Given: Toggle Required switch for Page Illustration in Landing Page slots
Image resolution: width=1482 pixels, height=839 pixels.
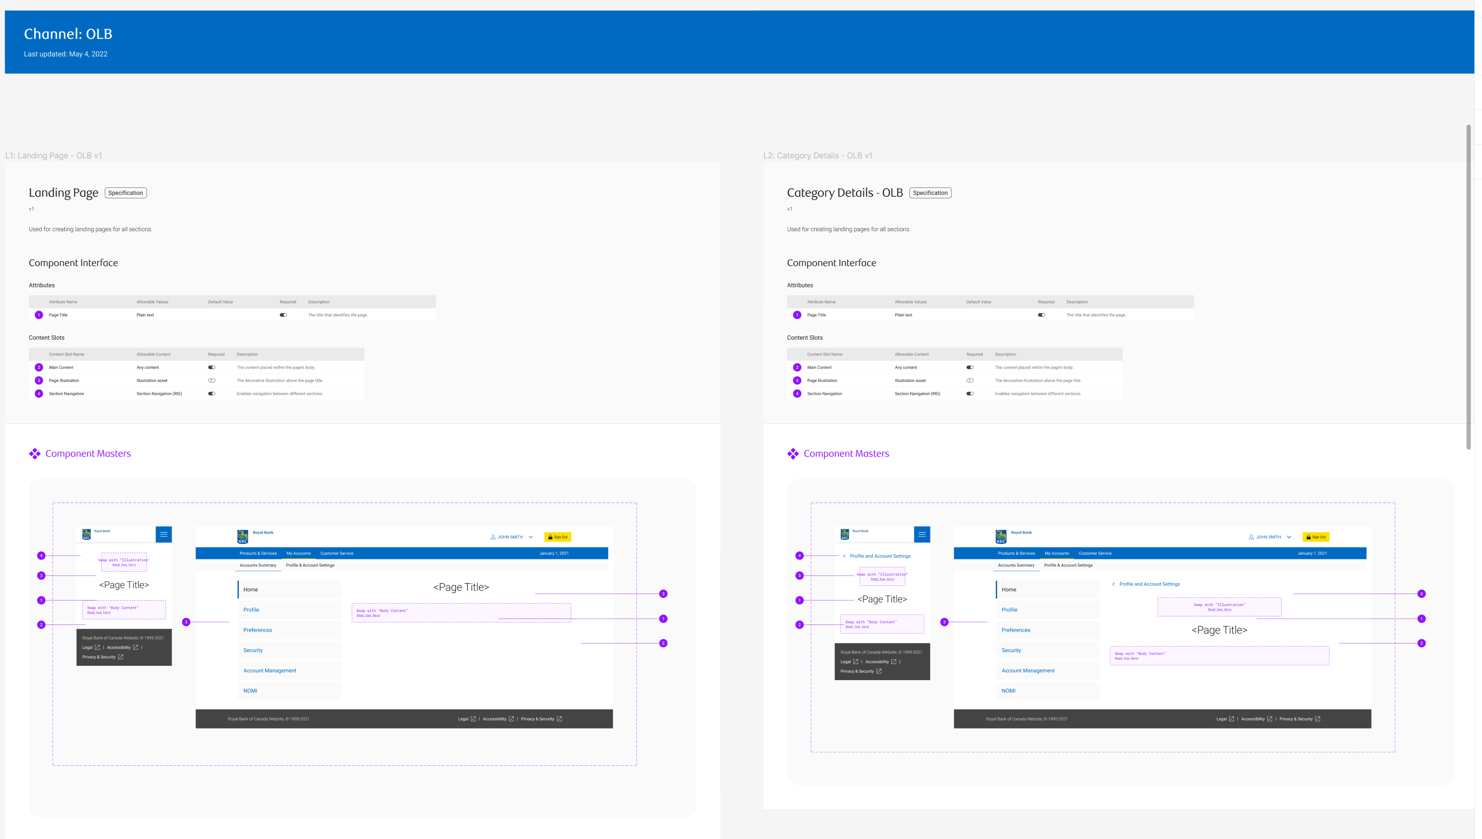Looking at the screenshot, I should (212, 380).
